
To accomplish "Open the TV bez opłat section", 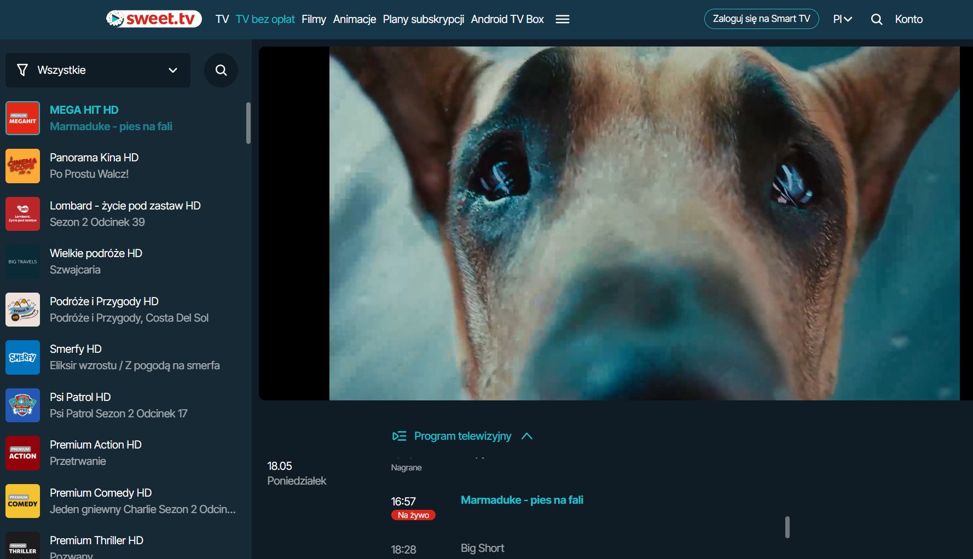I will tap(265, 19).
